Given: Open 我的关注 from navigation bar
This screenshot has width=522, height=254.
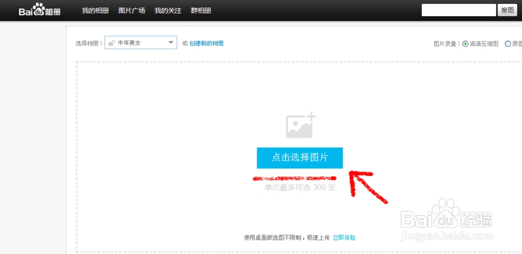Looking at the screenshot, I should pyautogui.click(x=168, y=11).
